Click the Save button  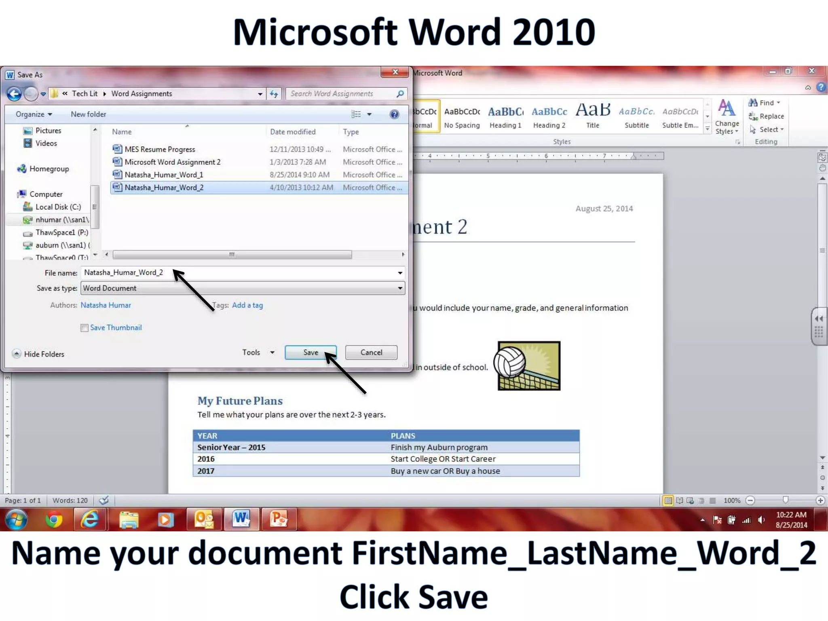click(310, 353)
